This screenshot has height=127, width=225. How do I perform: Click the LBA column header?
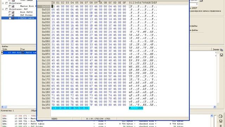tap(12, 49)
